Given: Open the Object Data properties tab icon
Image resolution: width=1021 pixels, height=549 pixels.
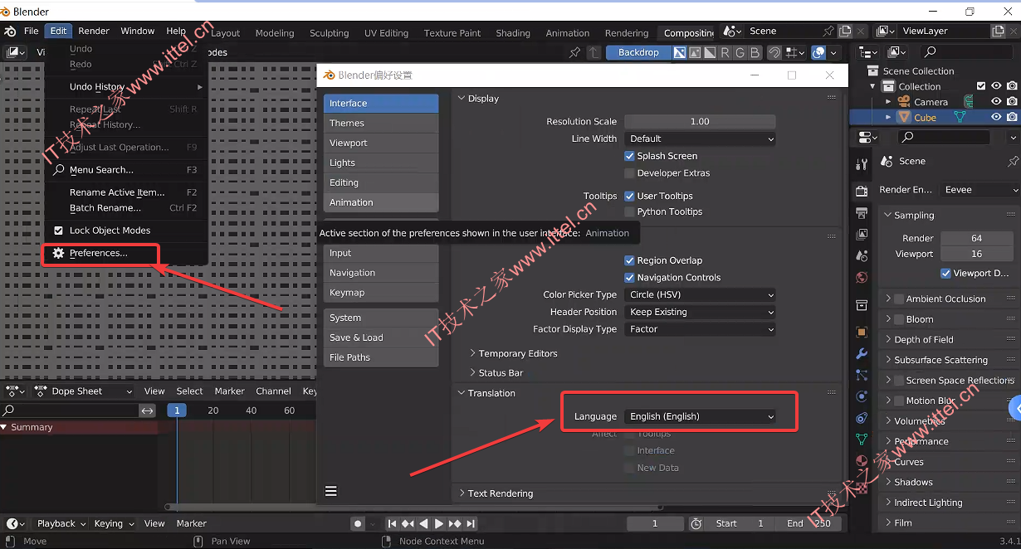Looking at the screenshot, I should point(862,440).
